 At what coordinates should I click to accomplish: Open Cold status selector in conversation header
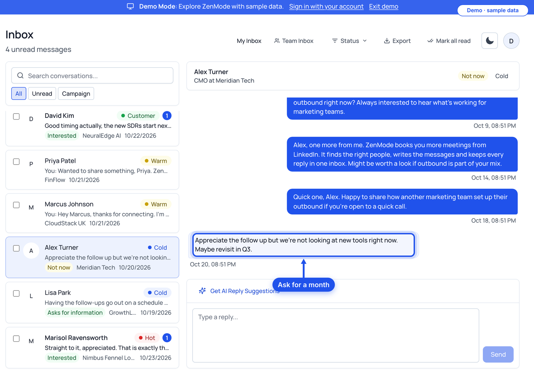coord(501,76)
